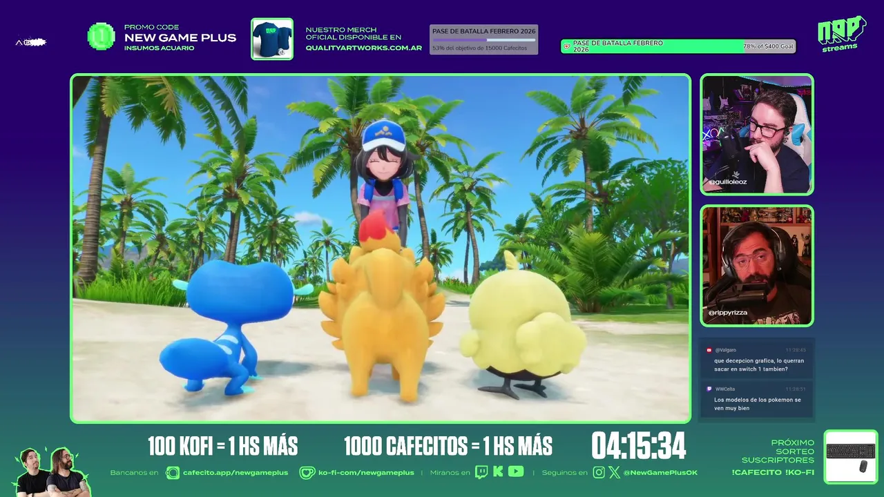Click the two hosts cartoon avatar
Viewport: 884px width, 497px height.
(52, 472)
